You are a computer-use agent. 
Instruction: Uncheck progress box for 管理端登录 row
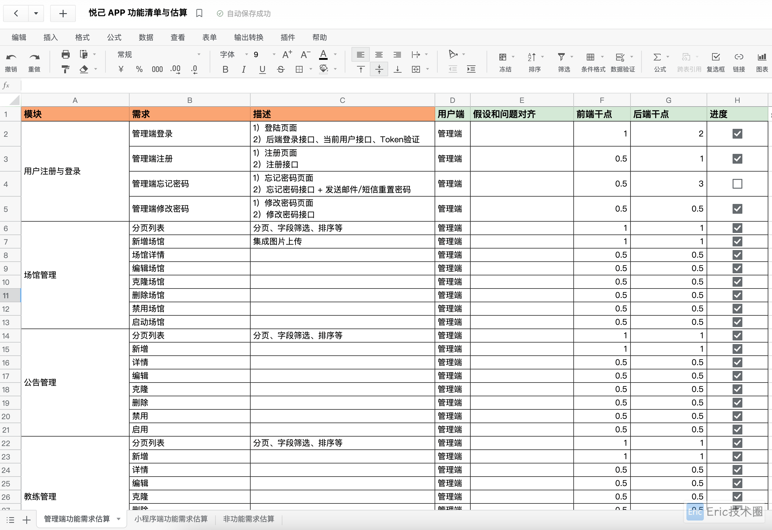(x=737, y=133)
